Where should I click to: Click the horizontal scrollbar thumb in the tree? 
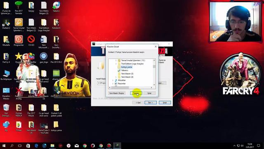pyautogui.click(x=120, y=87)
